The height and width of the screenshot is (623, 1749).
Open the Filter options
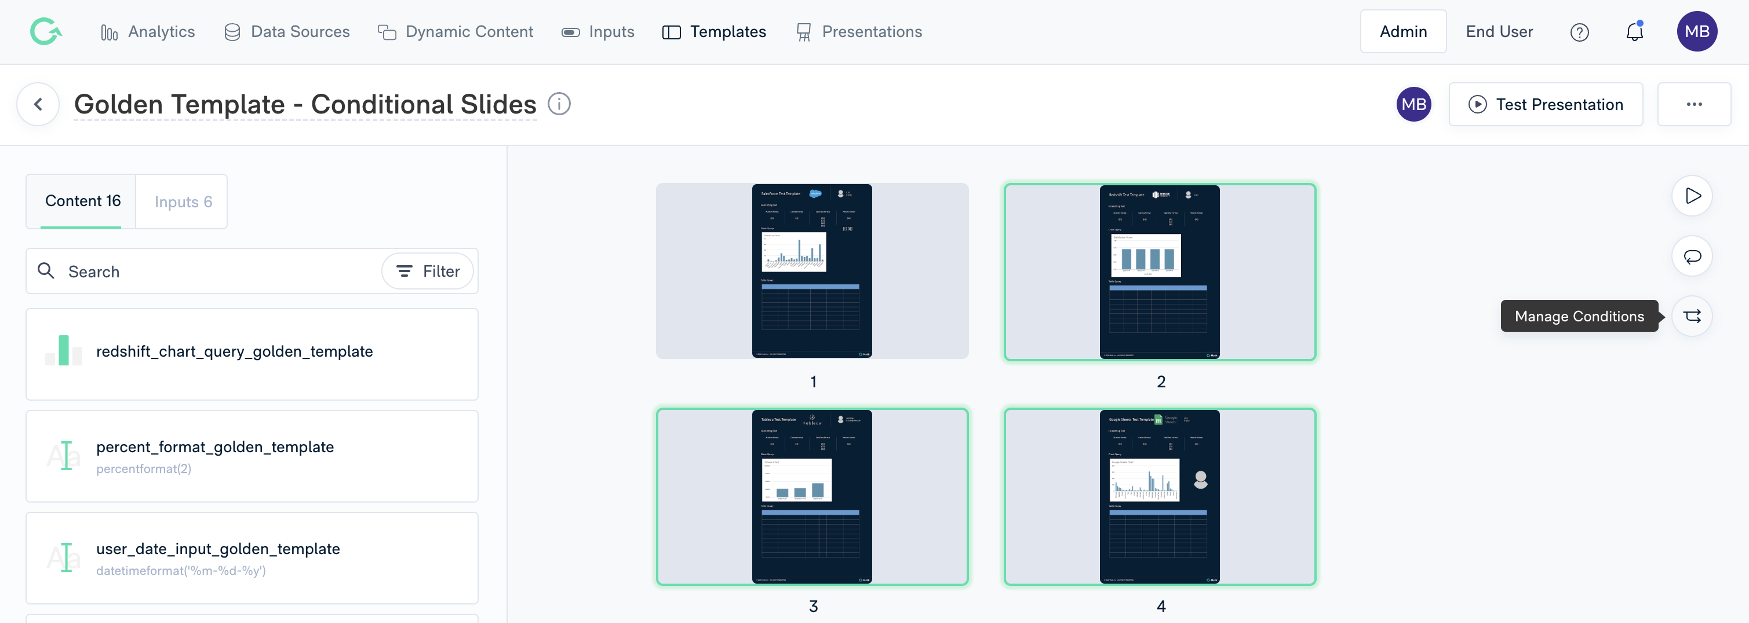coord(428,272)
